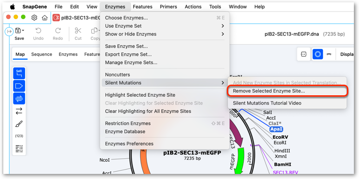Choose Enzymes... from the menu

[x=165, y=18]
